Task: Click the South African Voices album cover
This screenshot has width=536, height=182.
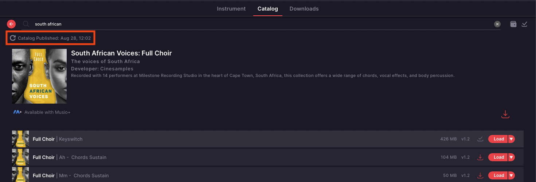Action: [x=39, y=76]
